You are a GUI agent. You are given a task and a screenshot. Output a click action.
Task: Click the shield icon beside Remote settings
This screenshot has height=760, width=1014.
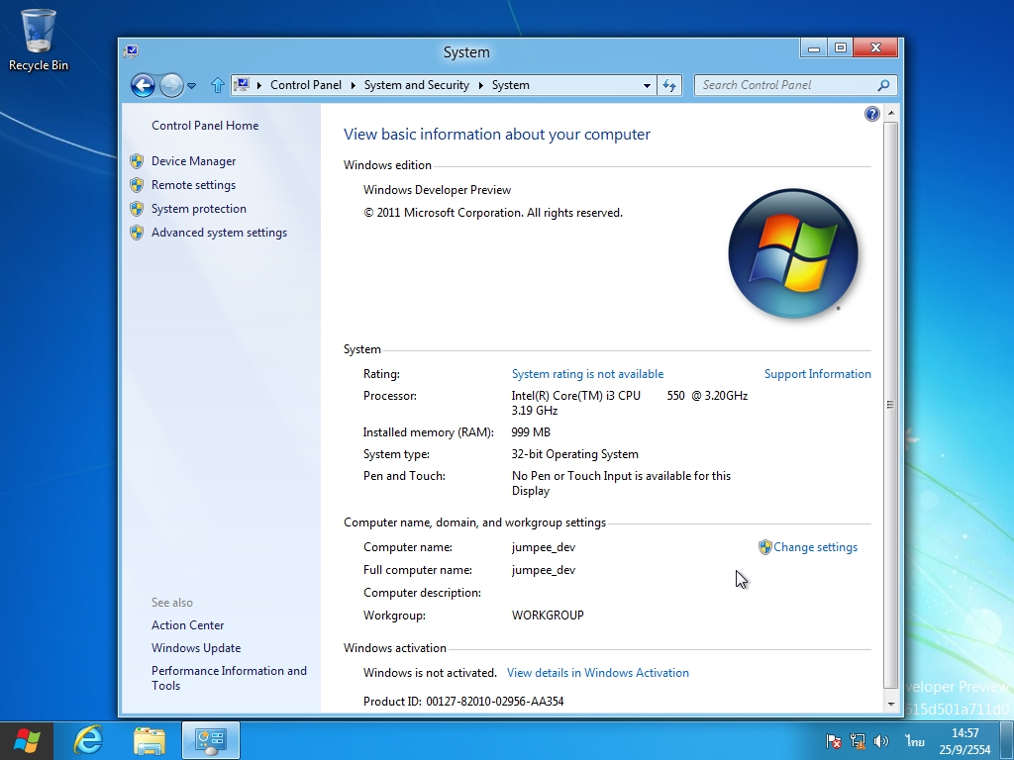137,185
